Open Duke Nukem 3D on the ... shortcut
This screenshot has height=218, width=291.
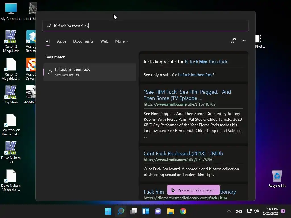pyautogui.click(x=11, y=180)
